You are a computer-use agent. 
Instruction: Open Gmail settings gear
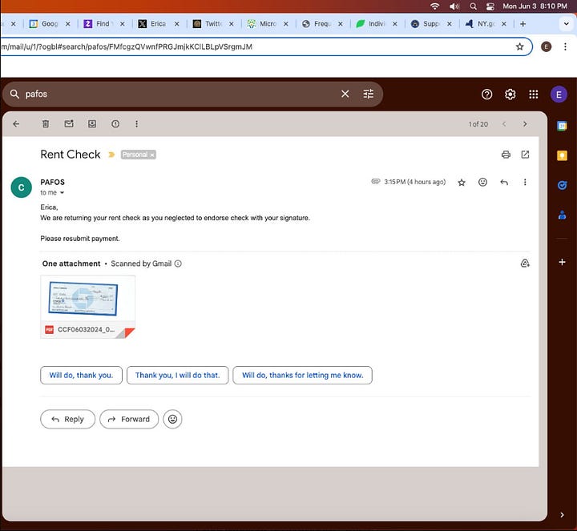pos(510,95)
